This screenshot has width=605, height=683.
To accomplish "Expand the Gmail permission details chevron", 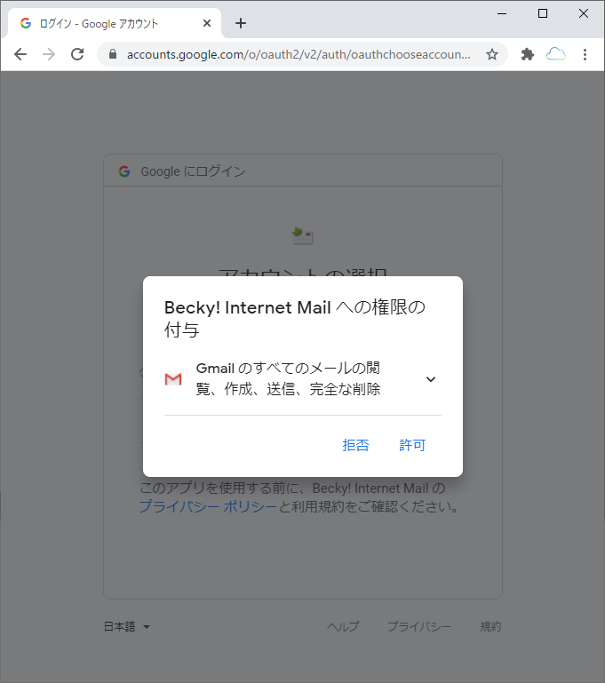I will [x=431, y=379].
